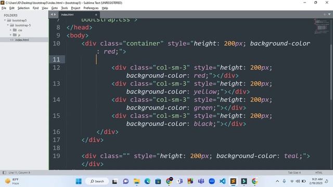The width and height of the screenshot is (333, 187).
Task: Open the Windows Start menu
Action: [x=79, y=181]
